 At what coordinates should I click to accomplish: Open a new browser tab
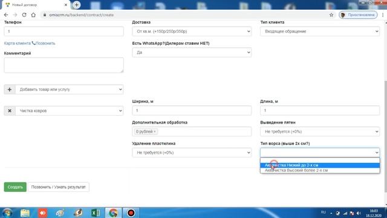(x=77, y=5)
